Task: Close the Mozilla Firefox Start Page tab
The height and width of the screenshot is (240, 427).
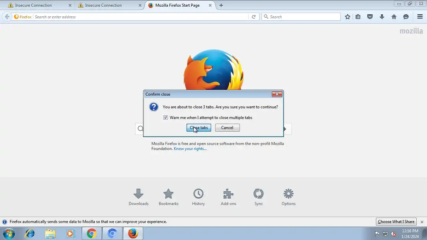Action: [210, 5]
